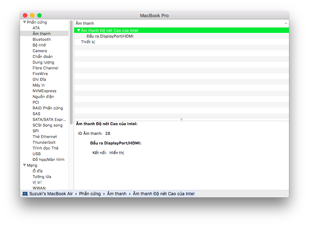Open Đồ họa/Màn hình sidebar item

click(48, 159)
